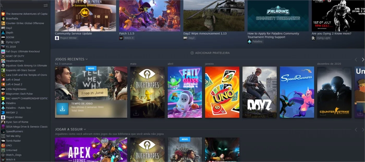Click the search magnifier icon in sidebar
Viewport: 365px width, 162px height.
click(x=1, y=5)
